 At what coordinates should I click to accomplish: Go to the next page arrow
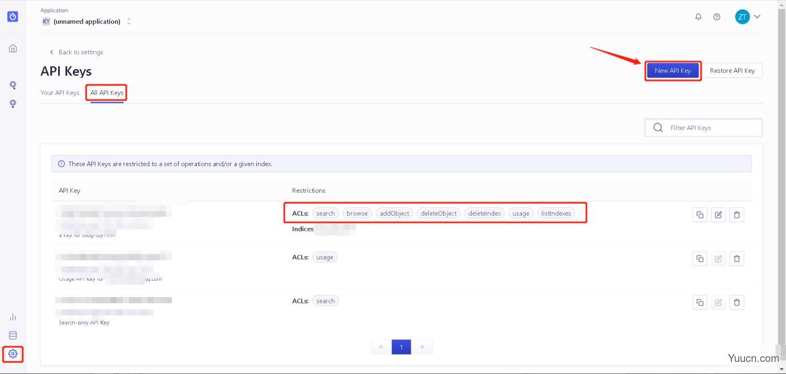(x=422, y=347)
